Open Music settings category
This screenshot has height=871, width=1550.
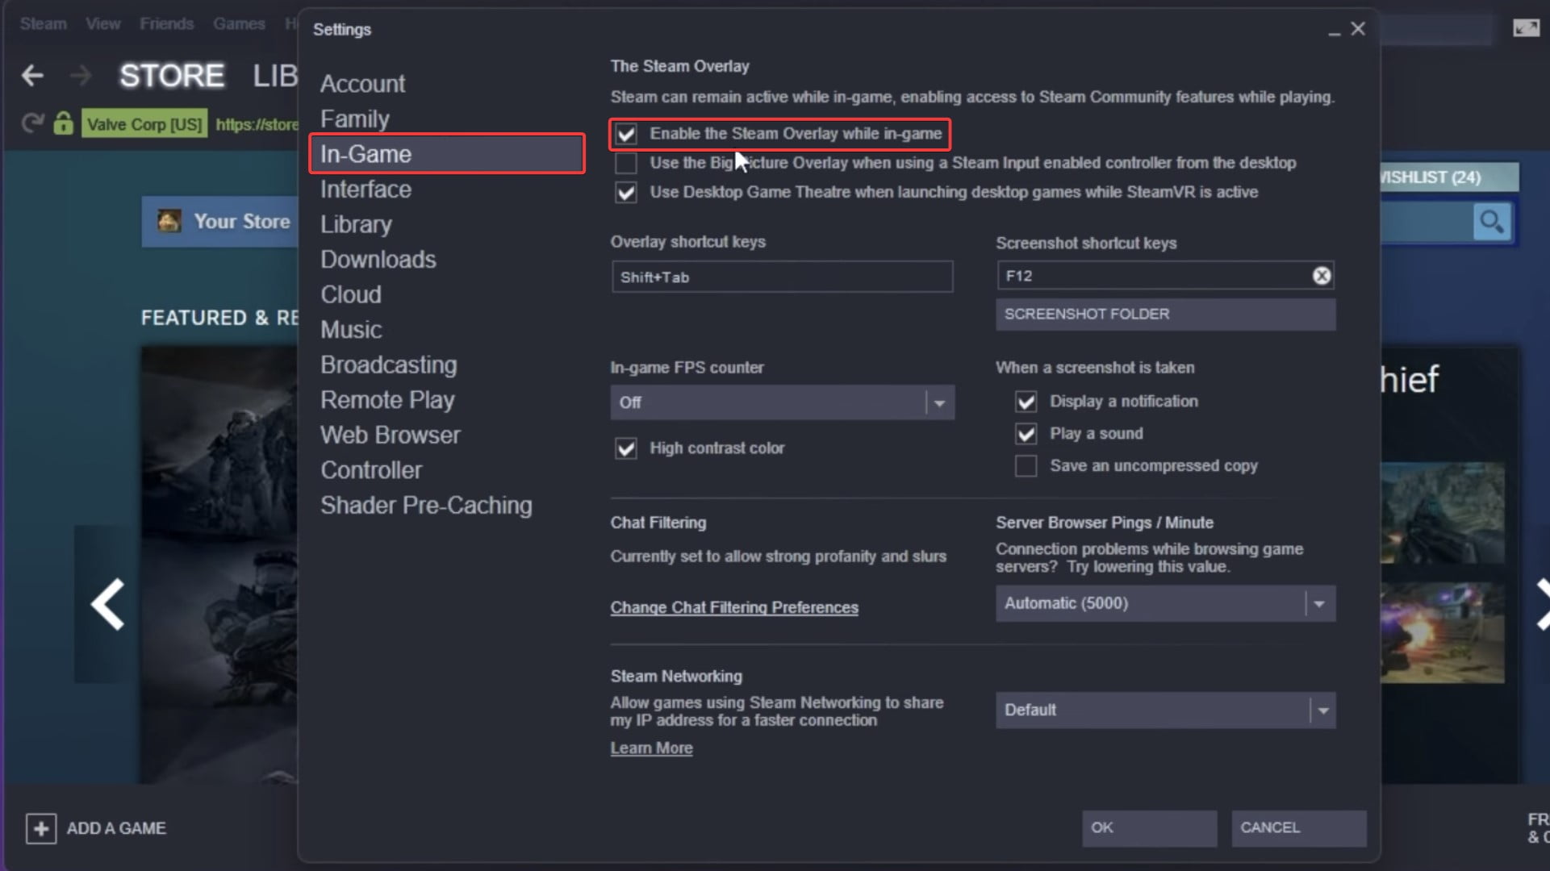pyautogui.click(x=350, y=330)
